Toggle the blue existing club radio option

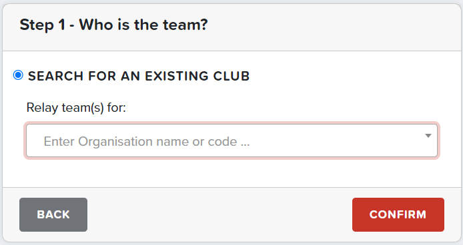(18, 75)
